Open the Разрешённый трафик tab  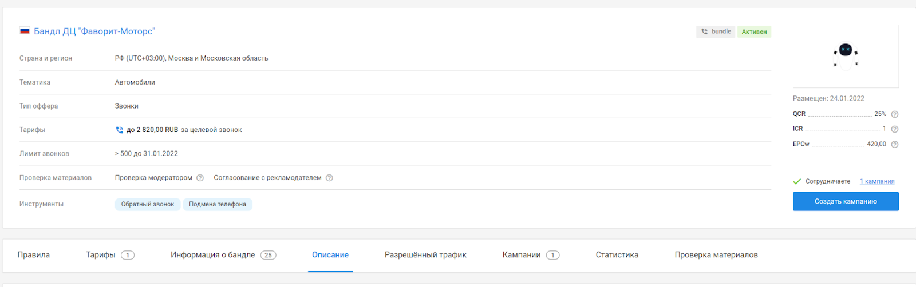425,255
